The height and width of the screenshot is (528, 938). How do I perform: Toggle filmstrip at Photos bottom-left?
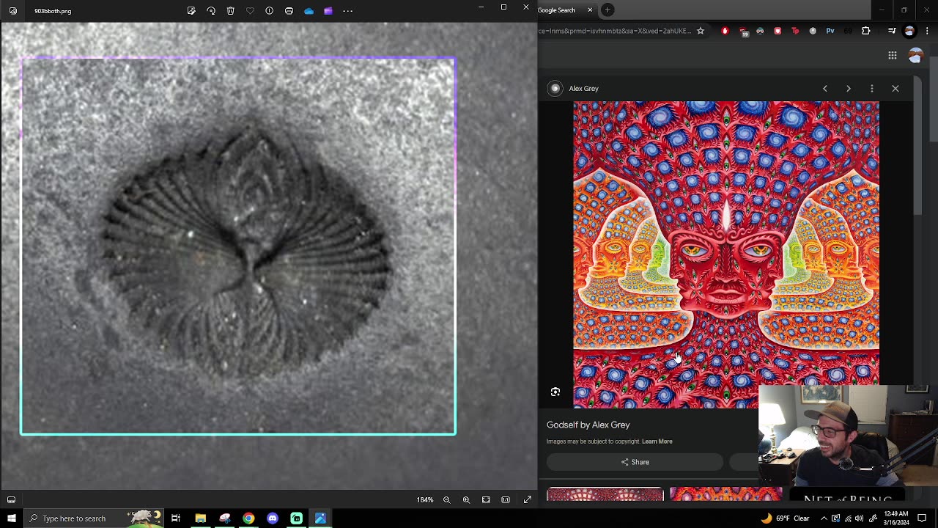tap(11, 499)
